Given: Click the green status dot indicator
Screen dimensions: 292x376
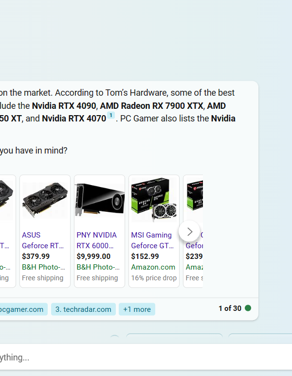Looking at the screenshot, I should (248, 308).
